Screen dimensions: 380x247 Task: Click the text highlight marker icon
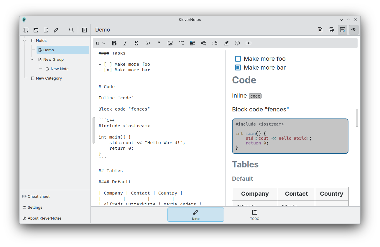(x=226, y=43)
